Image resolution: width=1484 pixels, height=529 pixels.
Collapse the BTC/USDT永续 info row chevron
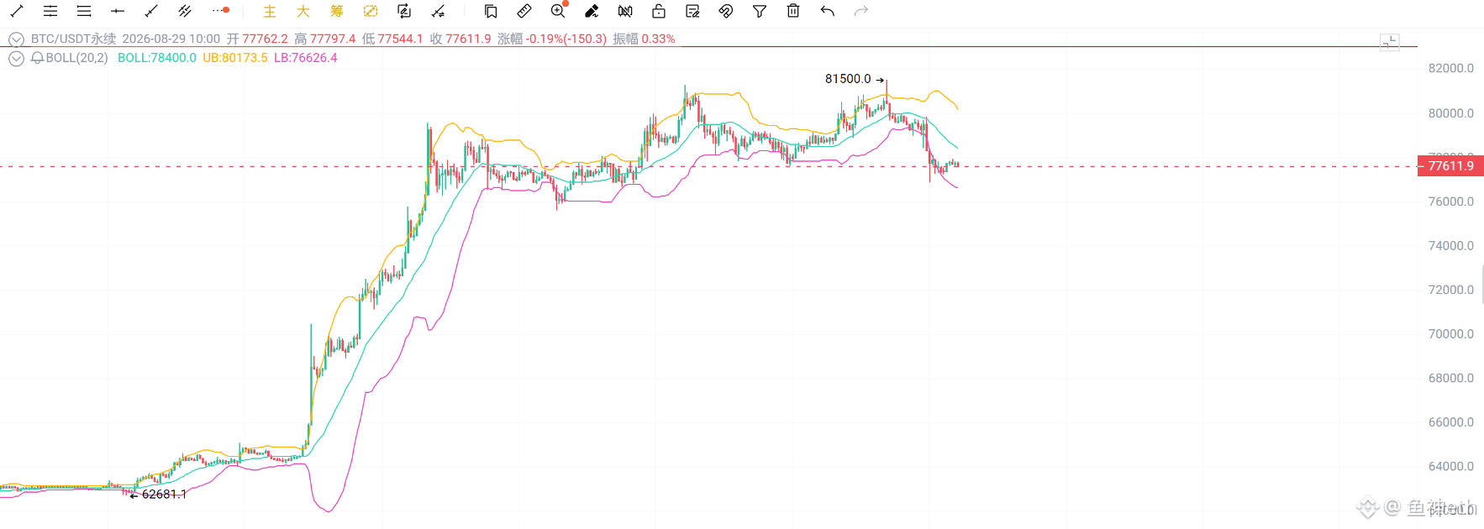click(x=16, y=39)
